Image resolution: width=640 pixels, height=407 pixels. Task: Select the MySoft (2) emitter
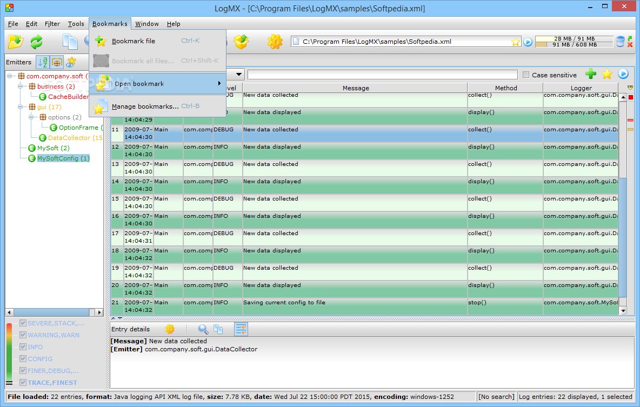coord(54,148)
